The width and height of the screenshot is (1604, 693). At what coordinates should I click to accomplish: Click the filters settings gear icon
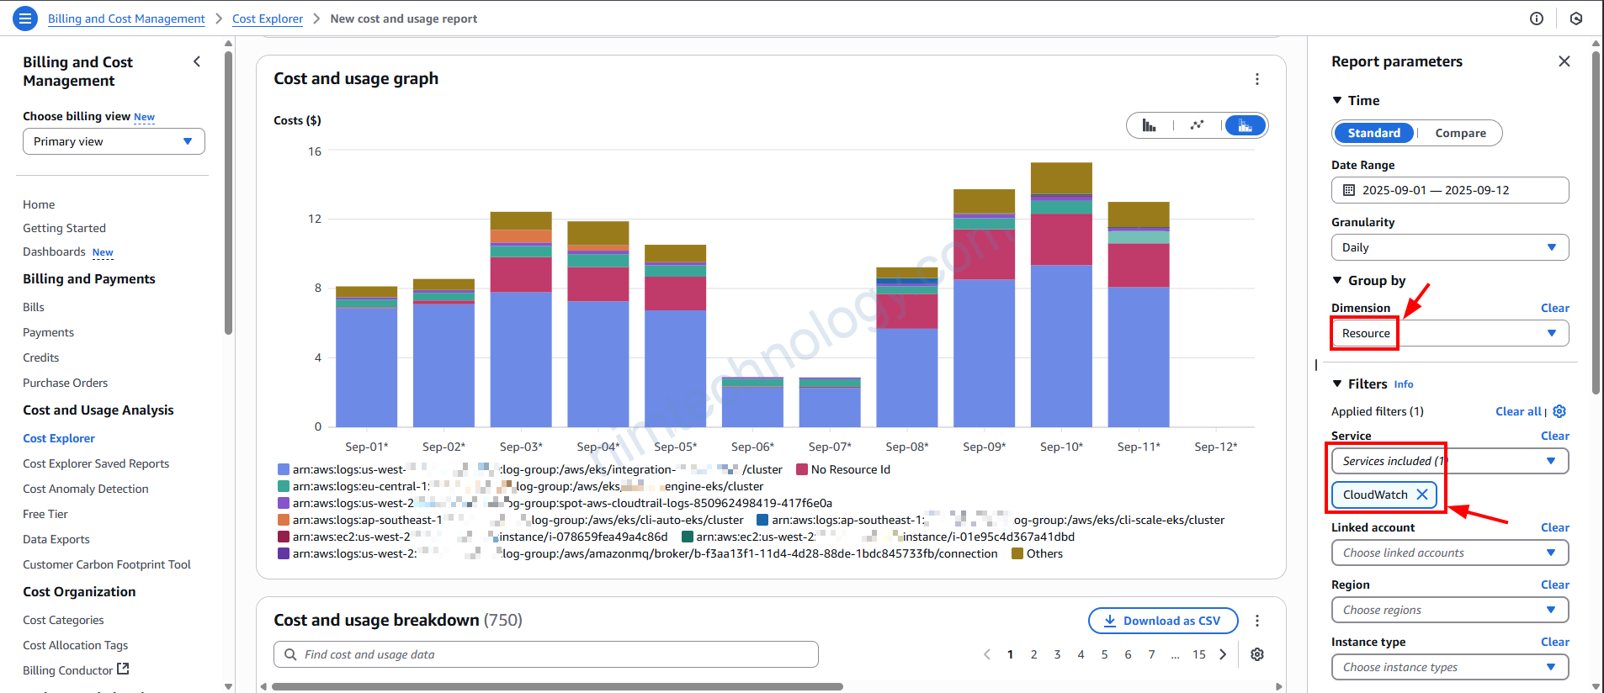[x=1559, y=411]
